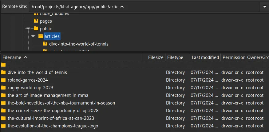Click folder icon next to rugby-world-cup-2023

click(3, 88)
